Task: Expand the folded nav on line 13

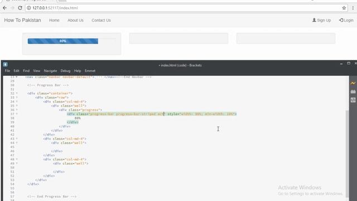Action: (x=17, y=77)
